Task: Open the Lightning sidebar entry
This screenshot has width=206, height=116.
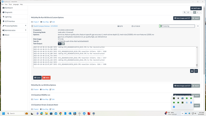Action: point(7,17)
